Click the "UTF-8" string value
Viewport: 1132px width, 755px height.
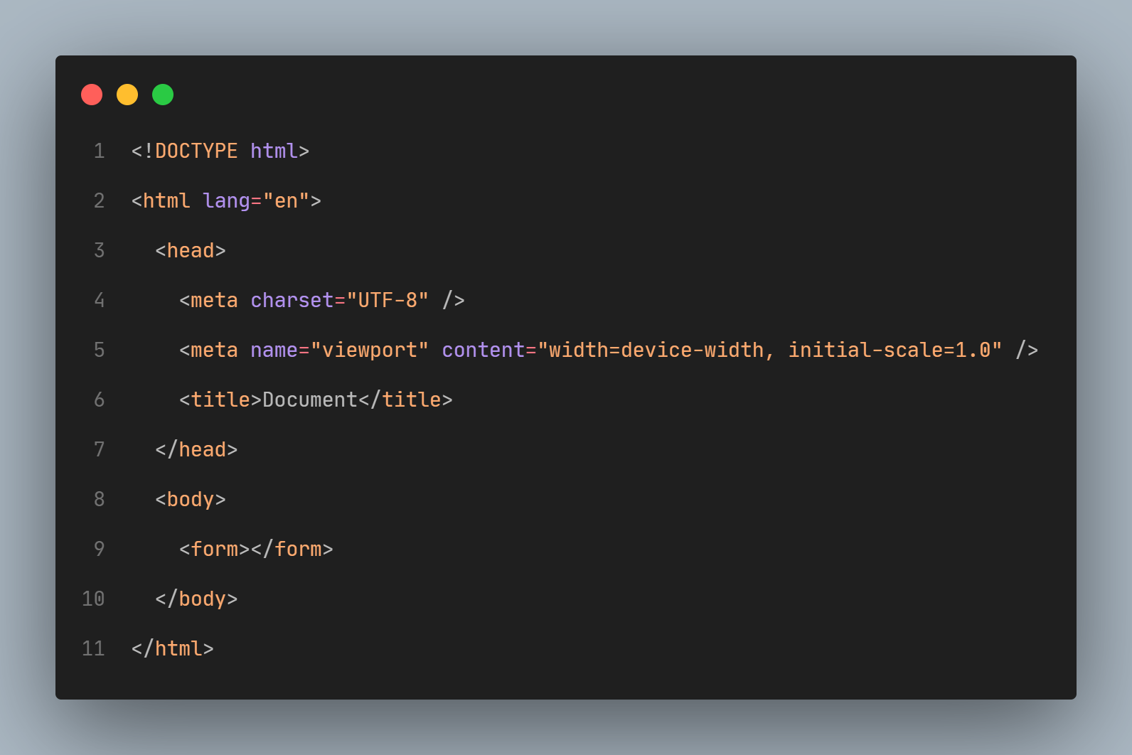pyautogui.click(x=388, y=300)
